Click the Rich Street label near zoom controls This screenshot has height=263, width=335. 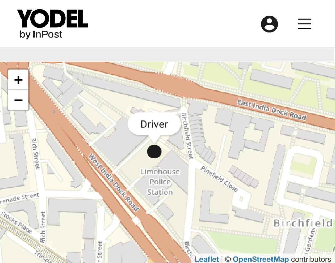click(35, 153)
